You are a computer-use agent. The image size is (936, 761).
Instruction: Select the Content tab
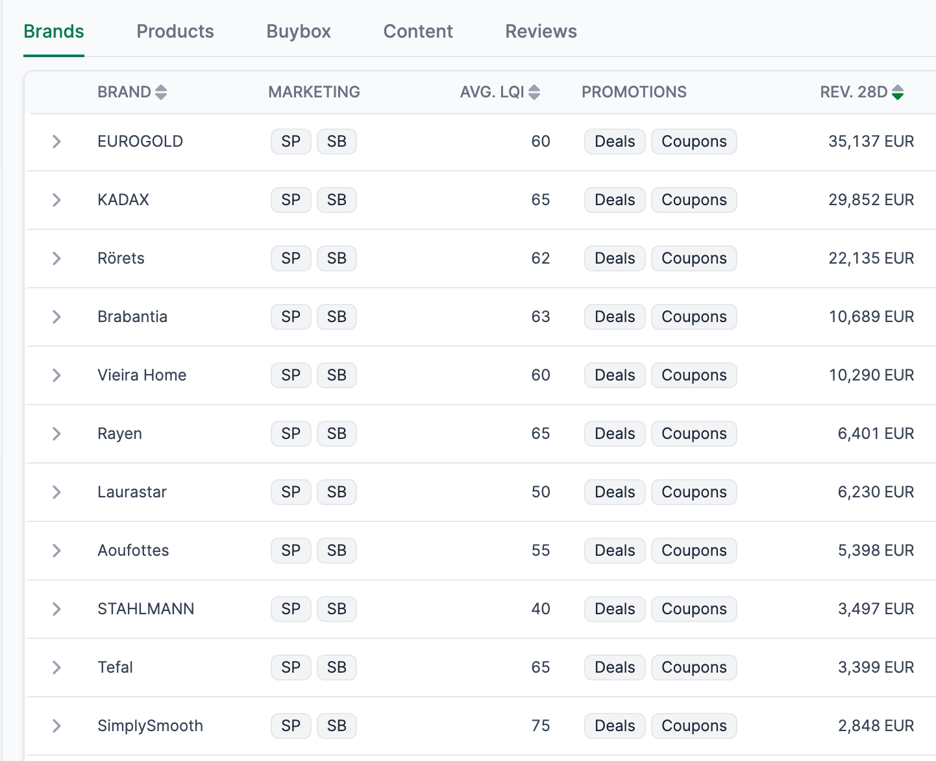[x=417, y=31]
